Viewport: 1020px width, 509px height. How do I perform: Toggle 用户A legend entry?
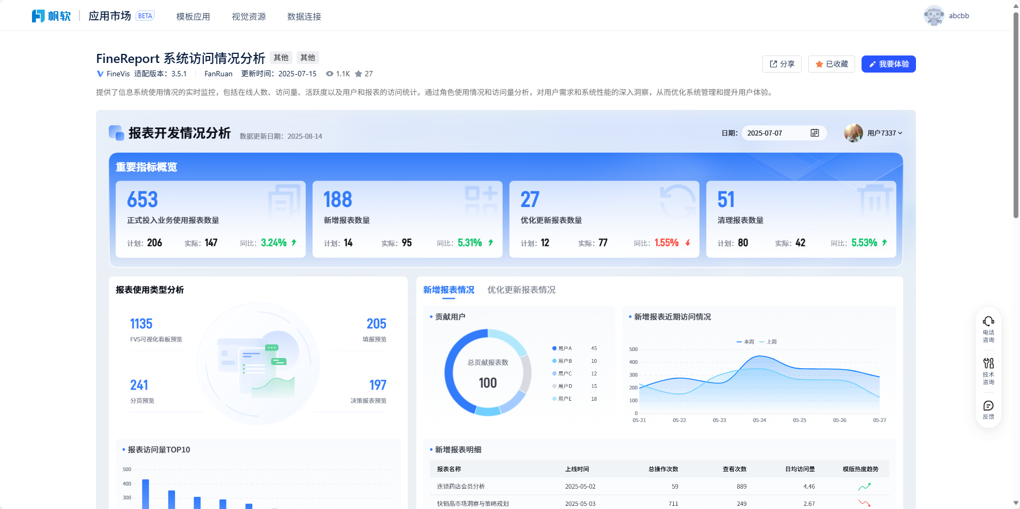coord(562,348)
